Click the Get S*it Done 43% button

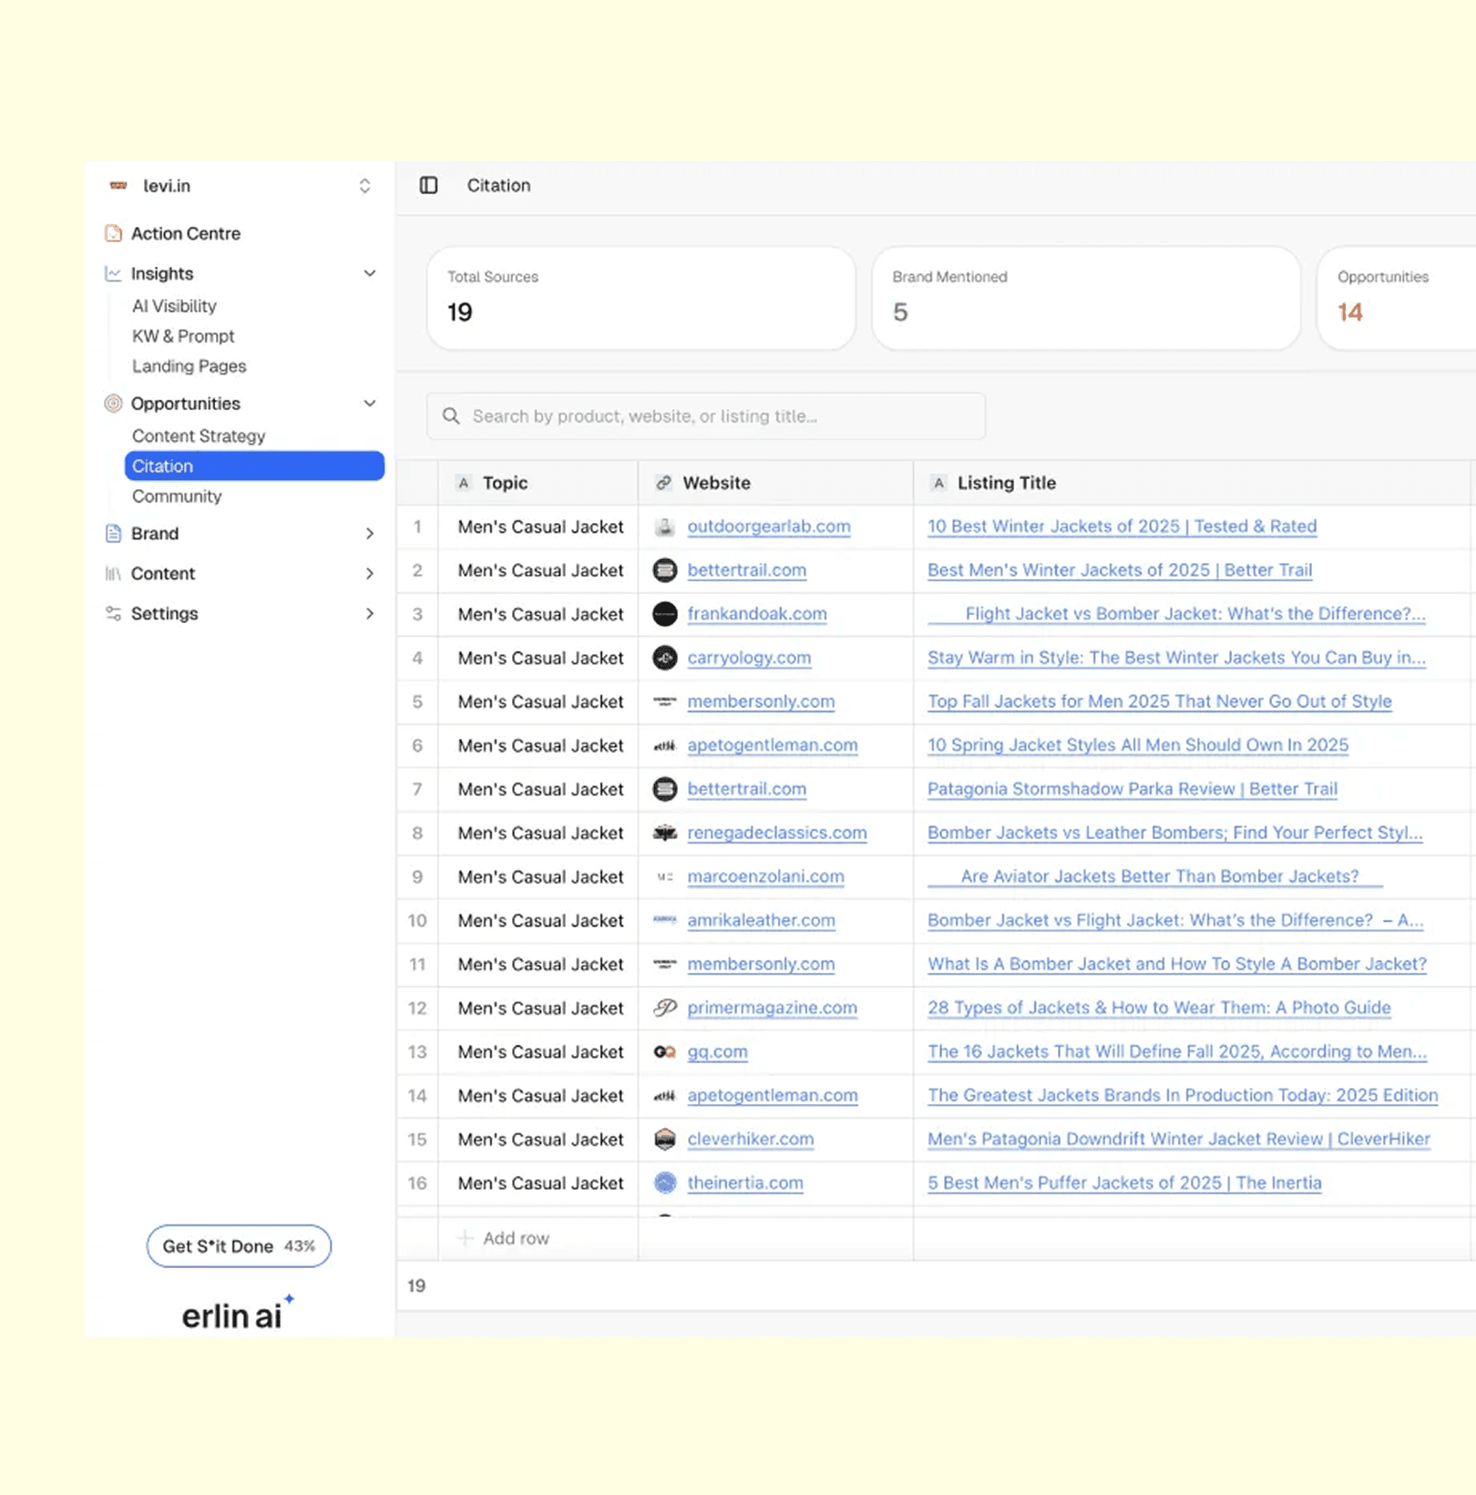pos(239,1245)
